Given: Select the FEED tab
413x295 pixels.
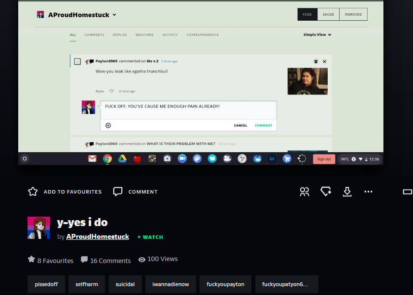Looking at the screenshot, I should point(308,14).
